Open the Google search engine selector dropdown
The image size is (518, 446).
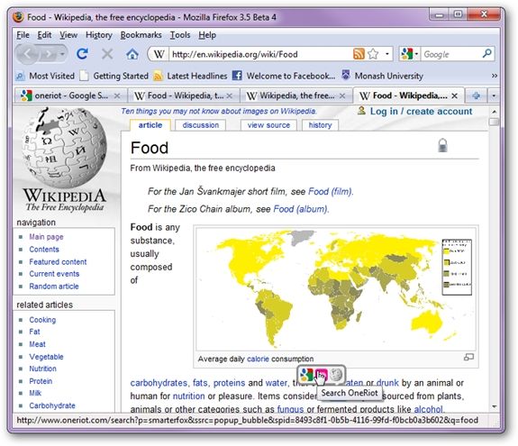click(409, 54)
